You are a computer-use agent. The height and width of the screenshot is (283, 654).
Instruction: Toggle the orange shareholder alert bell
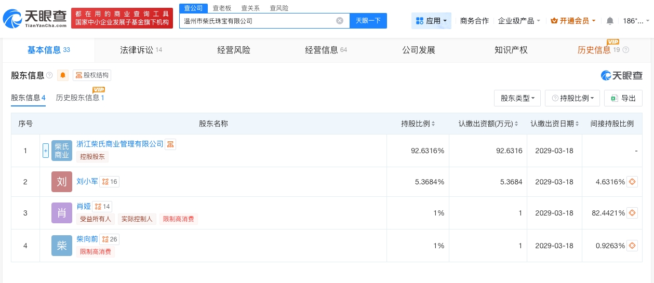coord(63,75)
